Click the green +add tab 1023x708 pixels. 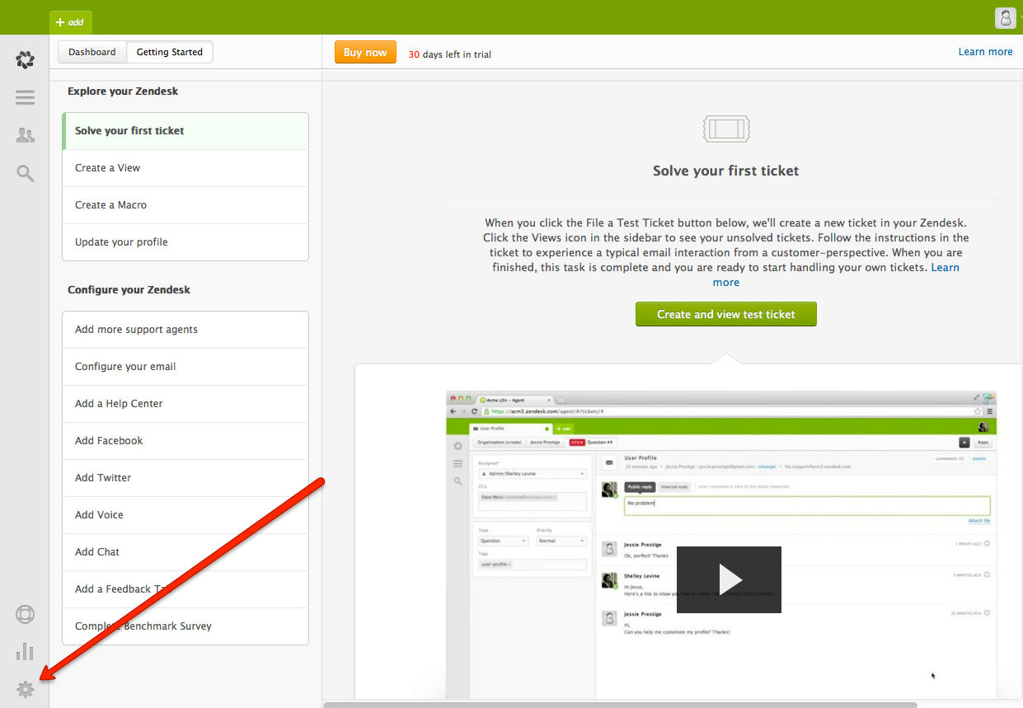(x=71, y=22)
